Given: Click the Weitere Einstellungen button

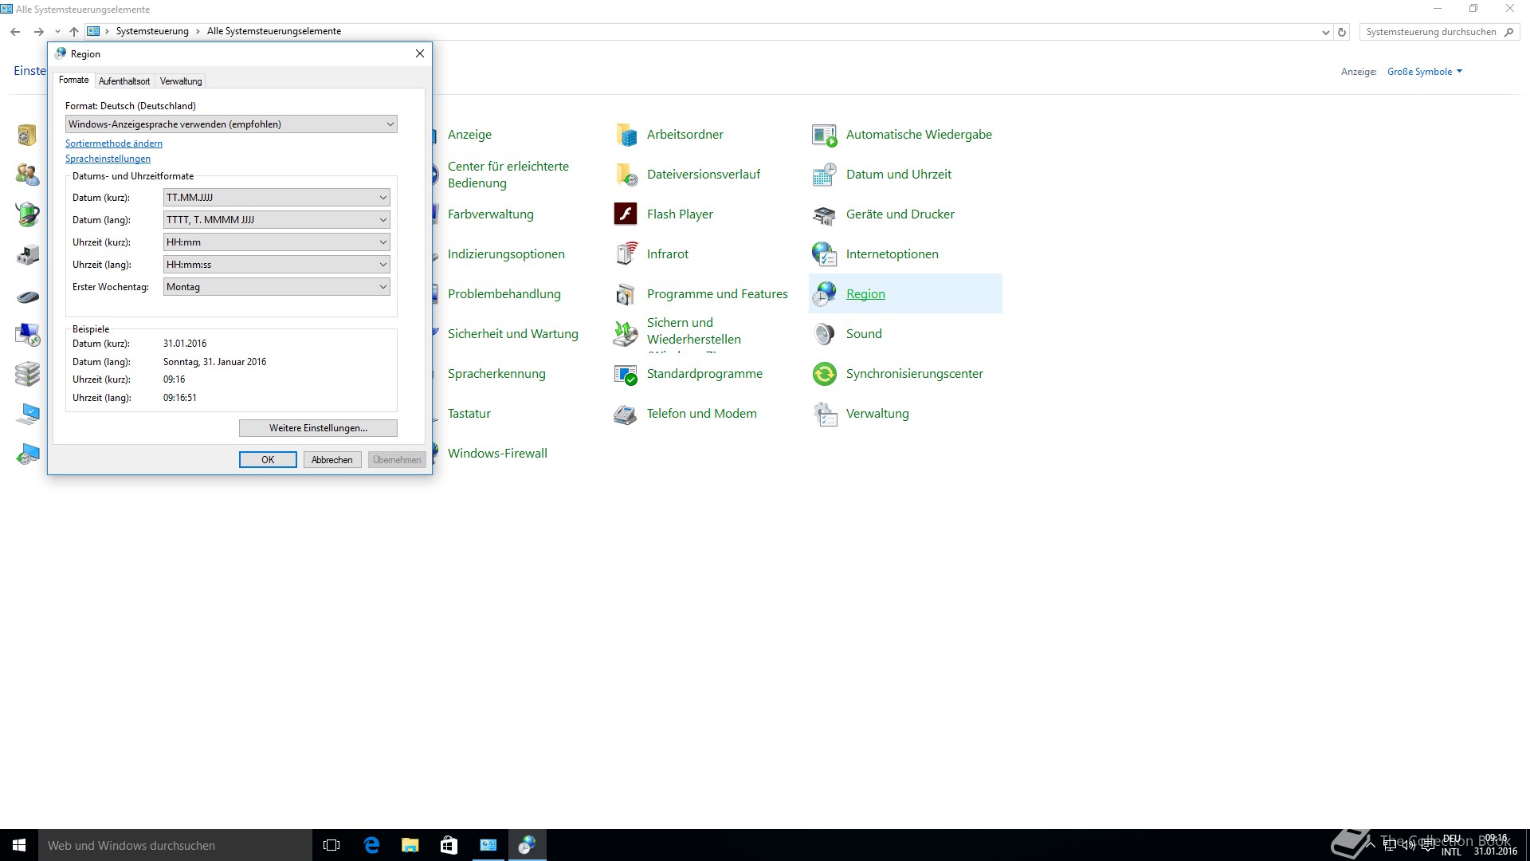Looking at the screenshot, I should (x=318, y=428).
